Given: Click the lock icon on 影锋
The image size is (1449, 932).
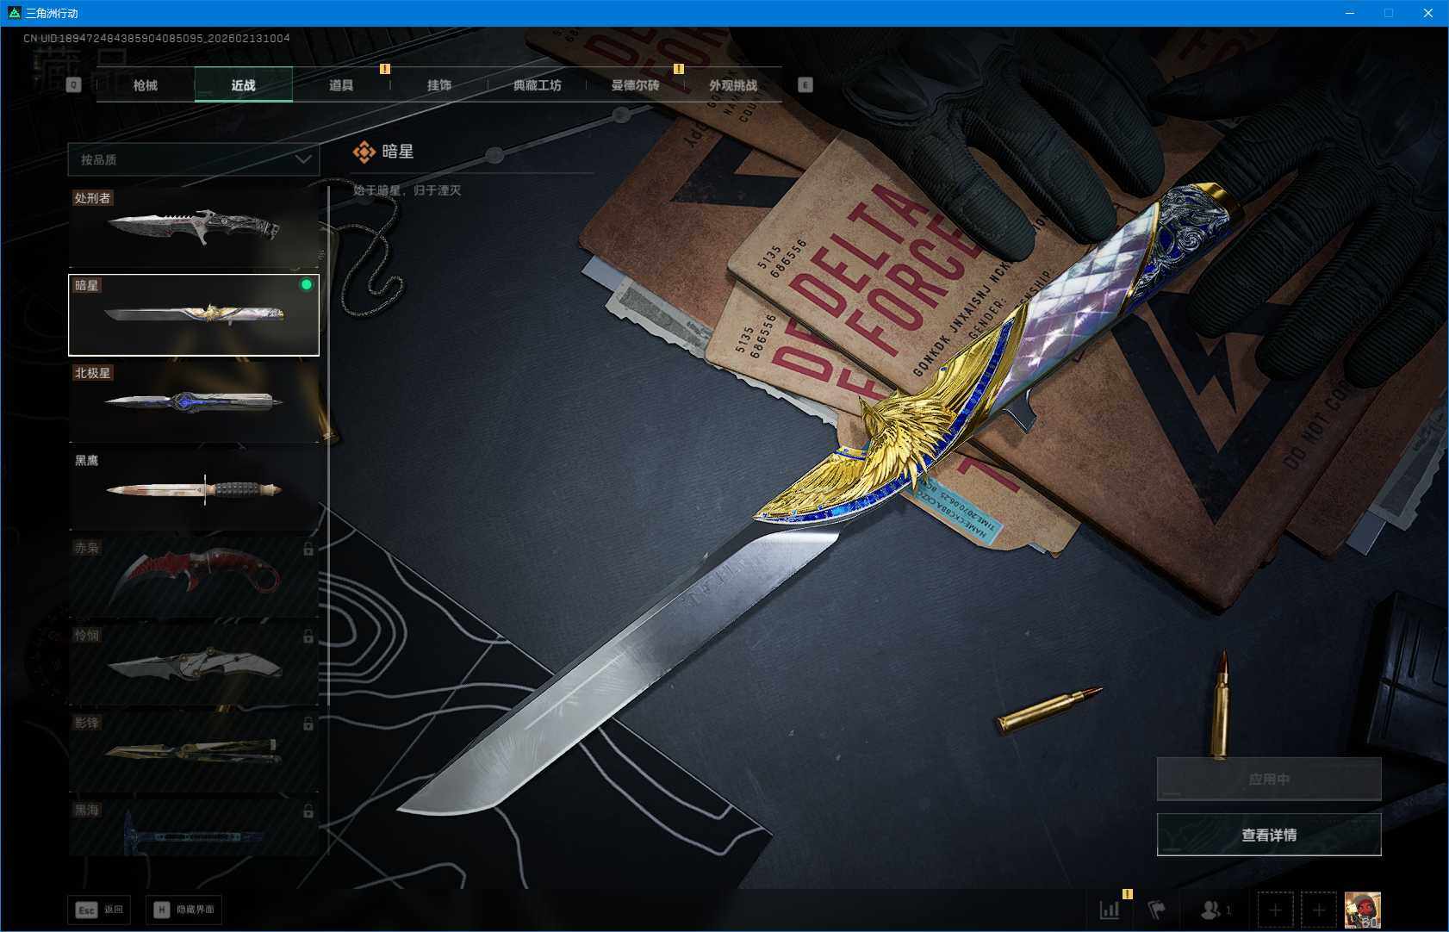Looking at the screenshot, I should tap(308, 724).
